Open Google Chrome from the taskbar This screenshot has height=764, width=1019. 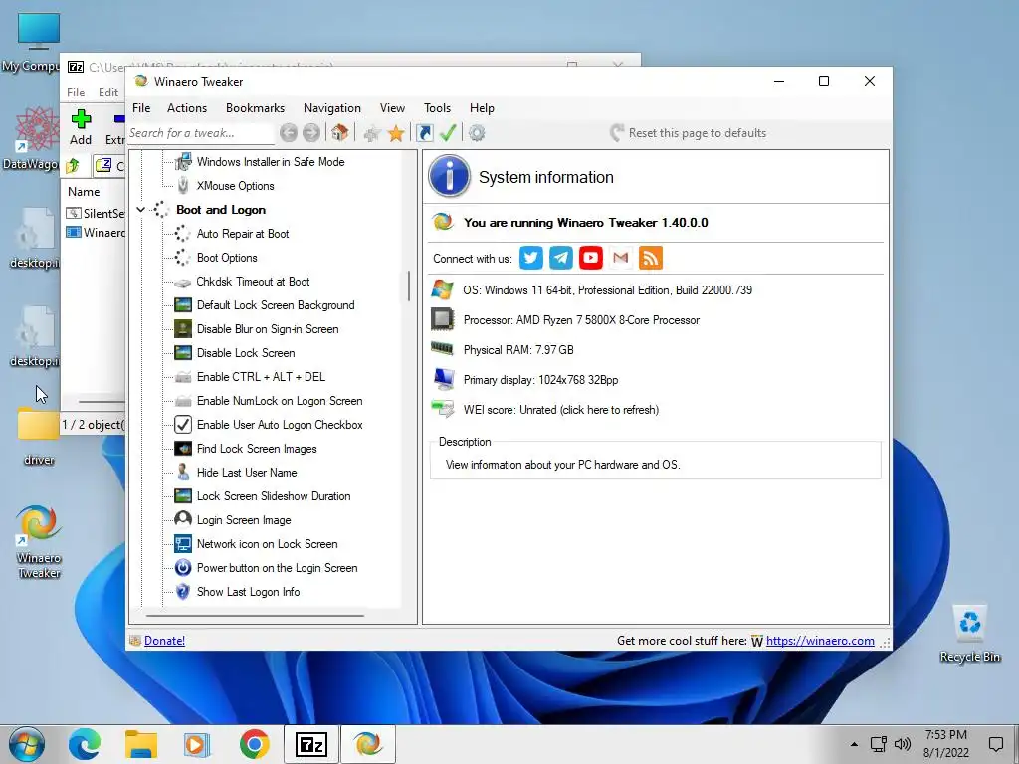tap(254, 744)
